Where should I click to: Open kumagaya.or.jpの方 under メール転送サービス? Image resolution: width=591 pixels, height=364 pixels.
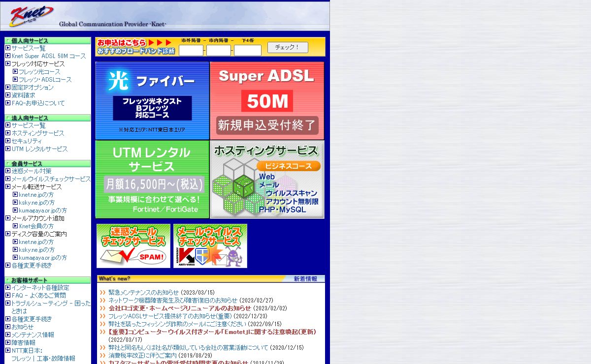point(43,211)
